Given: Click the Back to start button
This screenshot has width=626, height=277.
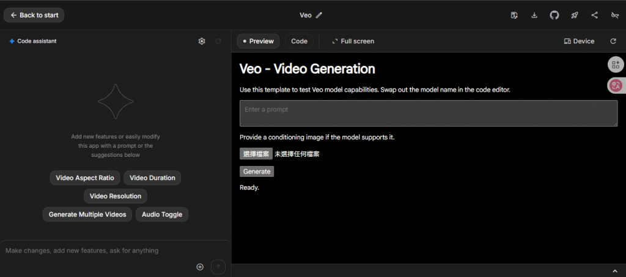Looking at the screenshot, I should click(34, 15).
